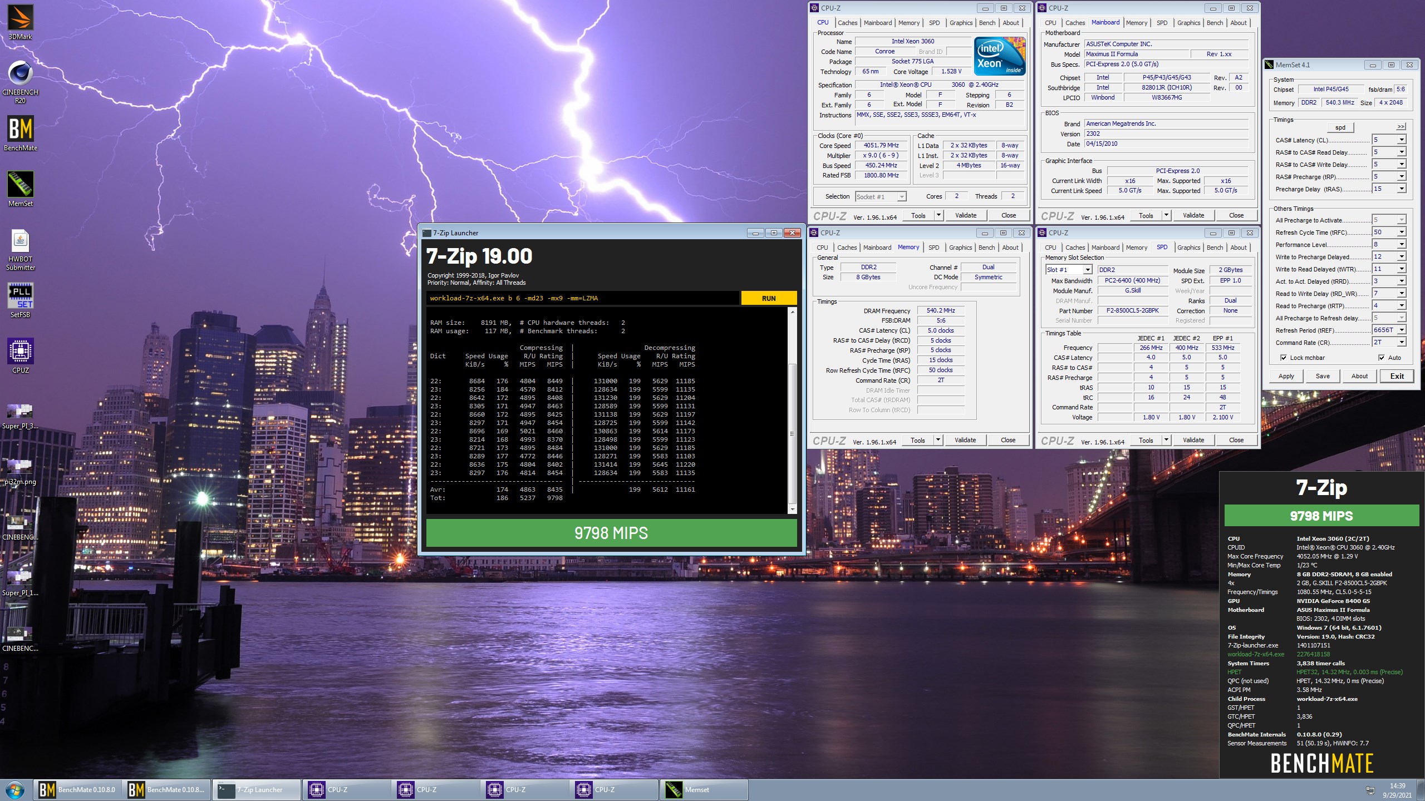This screenshot has height=801, width=1425.
Task: Open the 3DMark desktop icon
Action: [x=21, y=22]
